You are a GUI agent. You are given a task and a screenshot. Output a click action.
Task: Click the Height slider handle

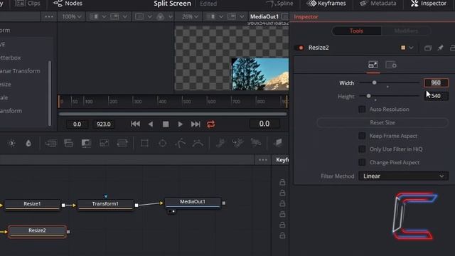tap(368, 96)
